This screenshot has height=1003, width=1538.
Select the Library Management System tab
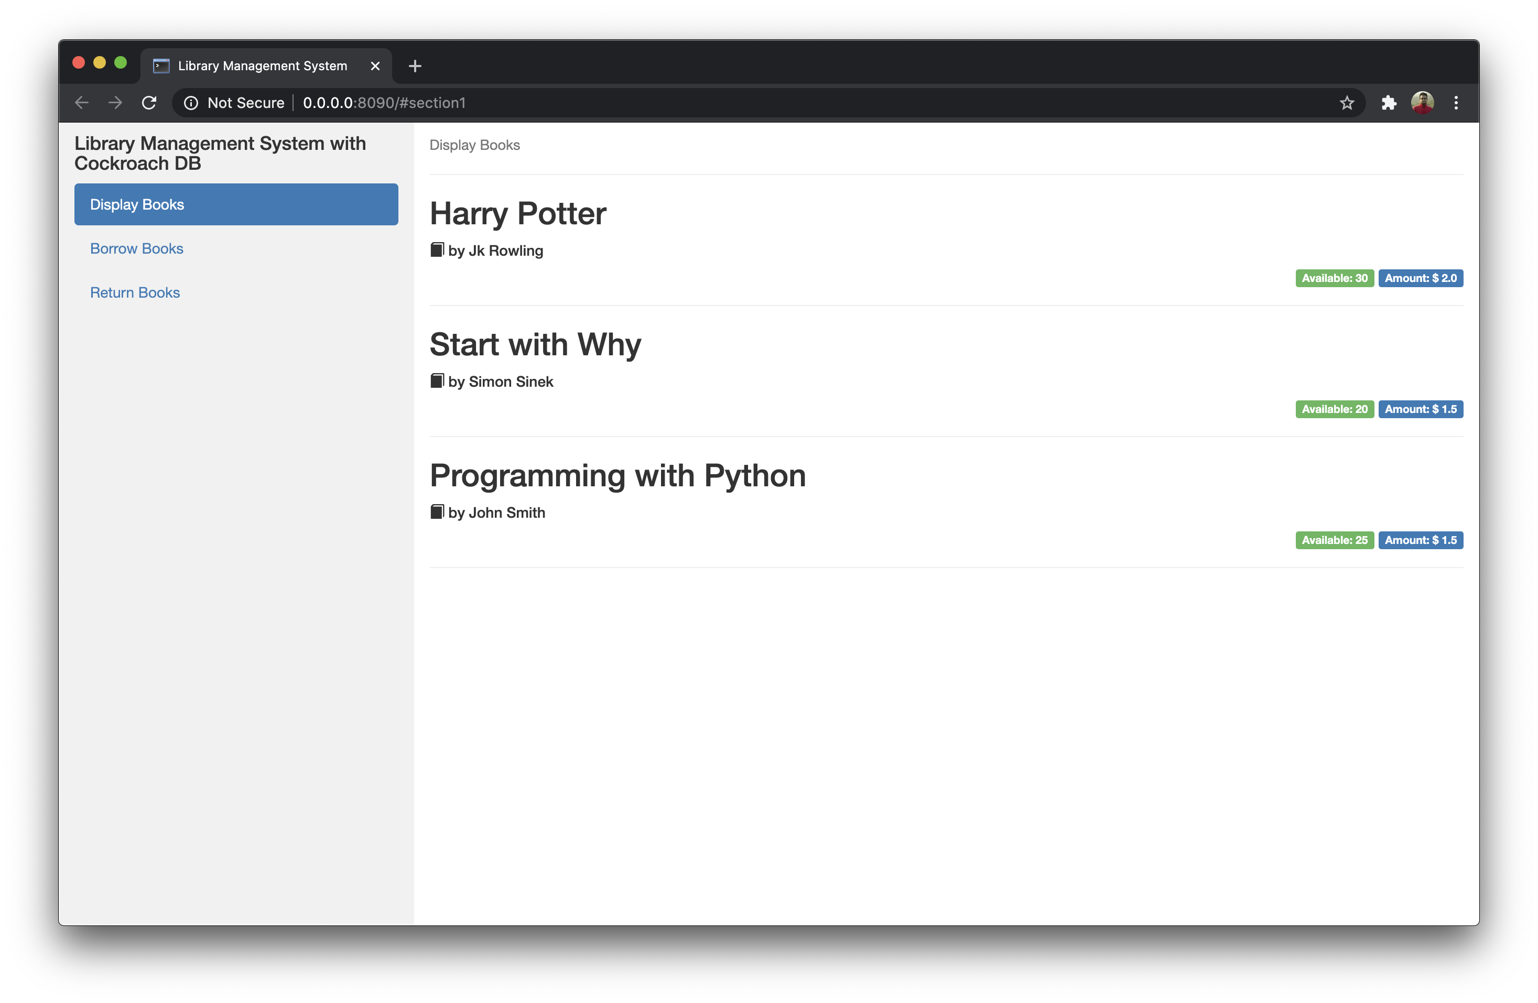pos(262,66)
